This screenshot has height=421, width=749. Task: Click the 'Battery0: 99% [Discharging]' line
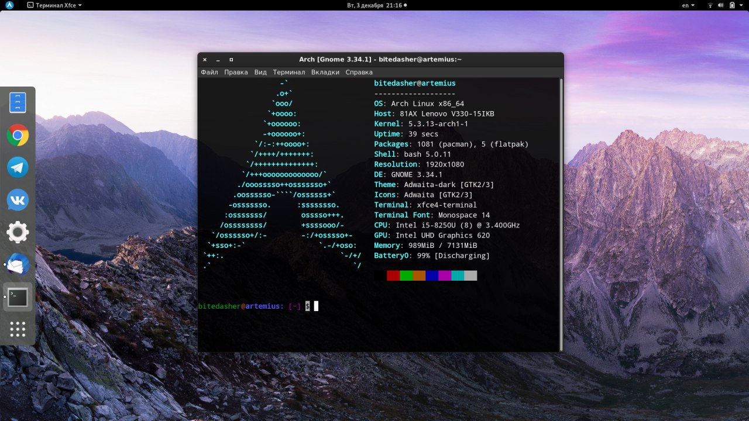point(432,256)
